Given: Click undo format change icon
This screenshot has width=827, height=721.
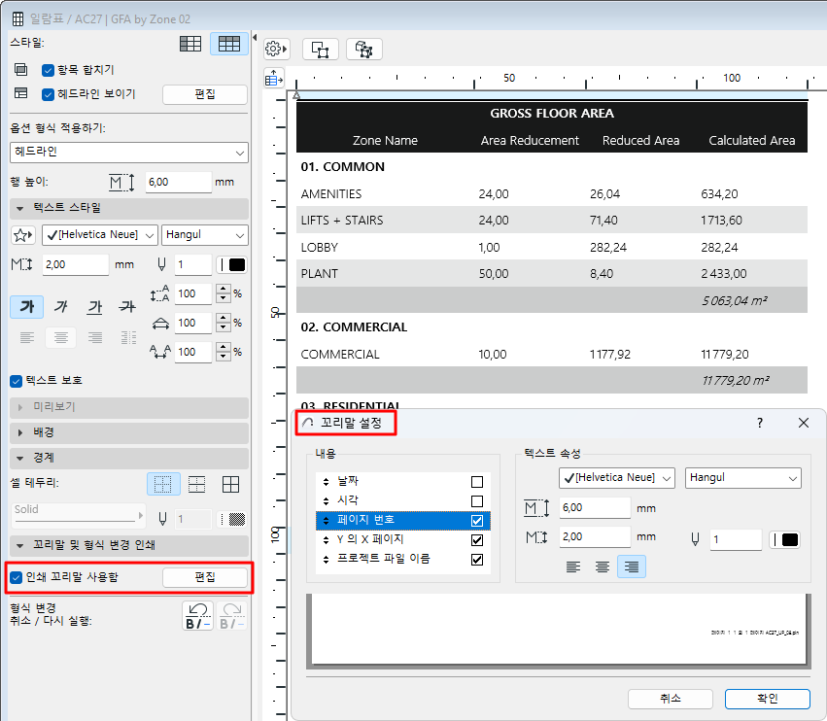Looking at the screenshot, I should tap(197, 615).
